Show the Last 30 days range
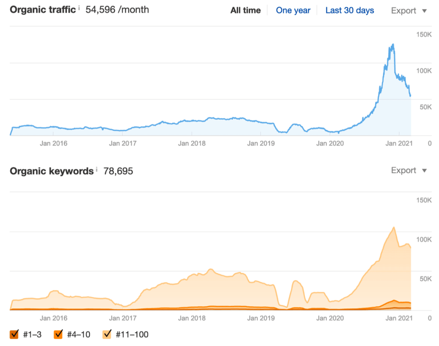439x346 pixels. click(x=349, y=11)
